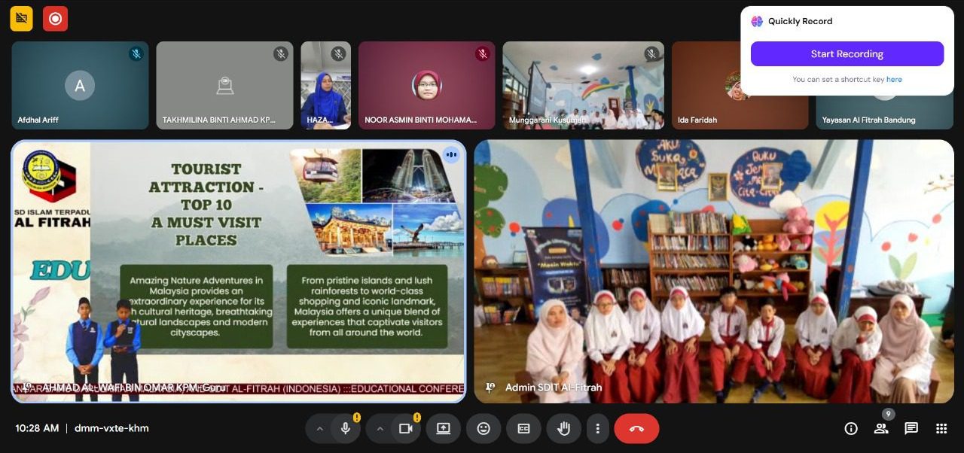Viewport: 964px width, 453px height.
Task: Raise your hand in the meeting
Action: (563, 428)
